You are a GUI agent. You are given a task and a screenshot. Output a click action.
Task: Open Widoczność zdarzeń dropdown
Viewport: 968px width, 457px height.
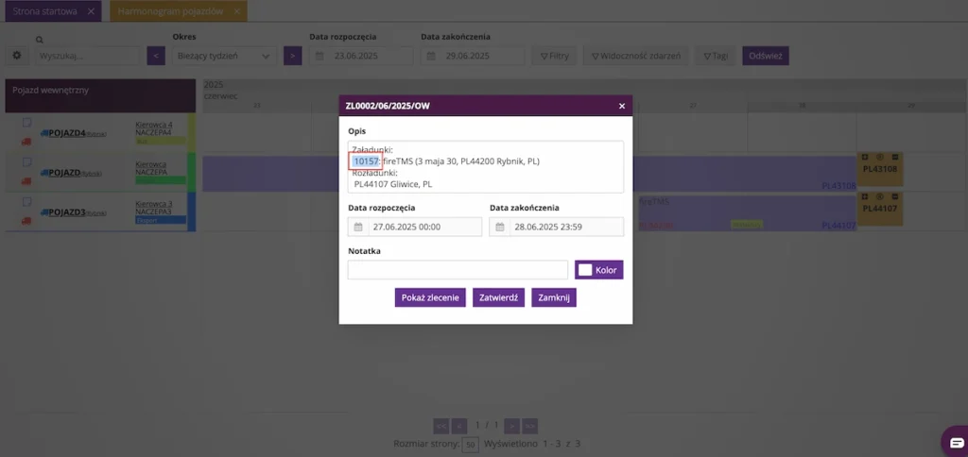pos(636,56)
